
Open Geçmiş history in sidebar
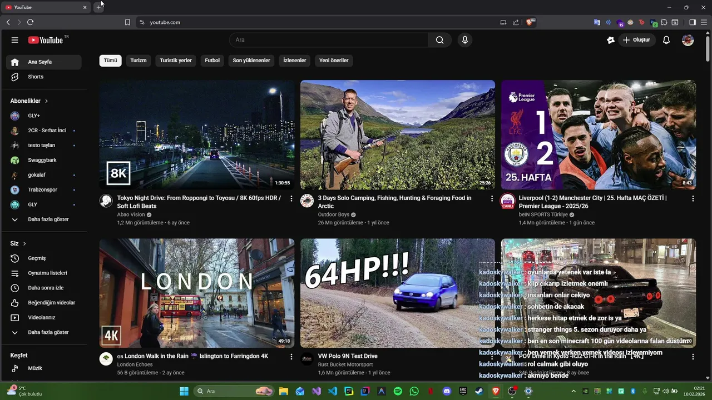coord(44,258)
